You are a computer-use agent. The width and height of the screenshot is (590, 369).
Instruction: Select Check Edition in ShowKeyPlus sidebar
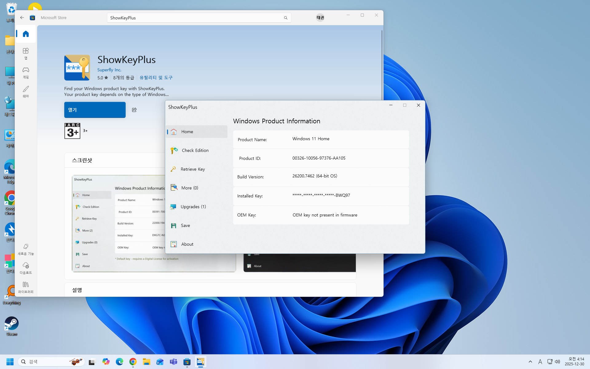pyautogui.click(x=197, y=150)
